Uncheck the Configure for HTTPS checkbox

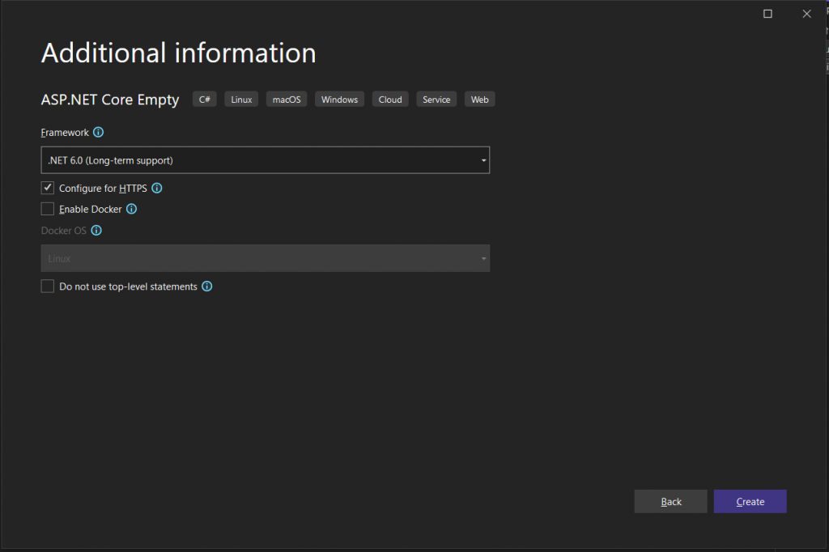pyautogui.click(x=48, y=188)
